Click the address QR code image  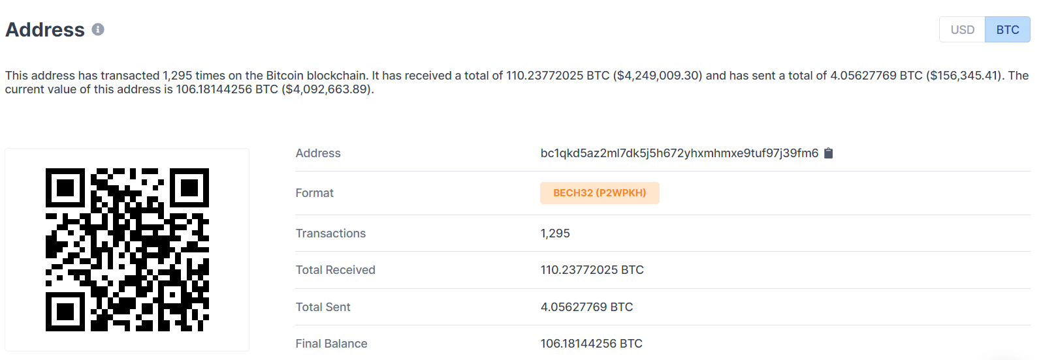[x=127, y=250]
